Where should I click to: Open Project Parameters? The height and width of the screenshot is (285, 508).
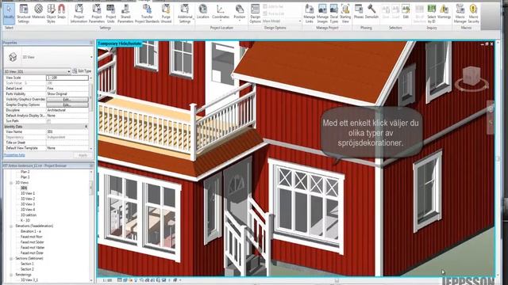coord(97,14)
